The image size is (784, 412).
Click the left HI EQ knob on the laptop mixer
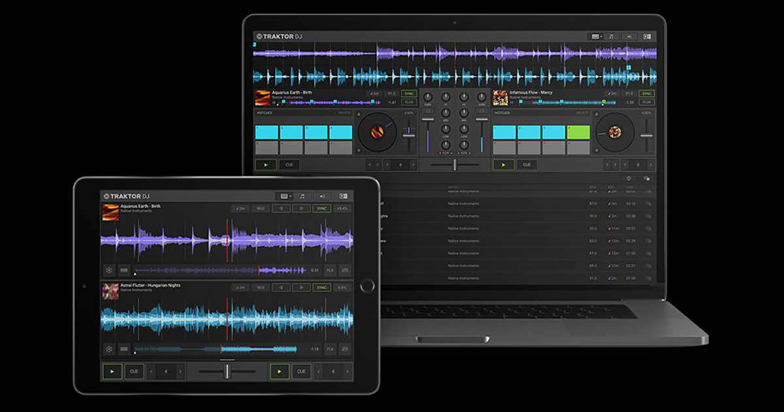click(446, 95)
